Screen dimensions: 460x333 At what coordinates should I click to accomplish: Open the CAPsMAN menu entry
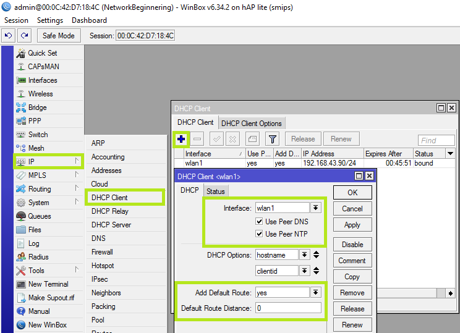pos(49,67)
